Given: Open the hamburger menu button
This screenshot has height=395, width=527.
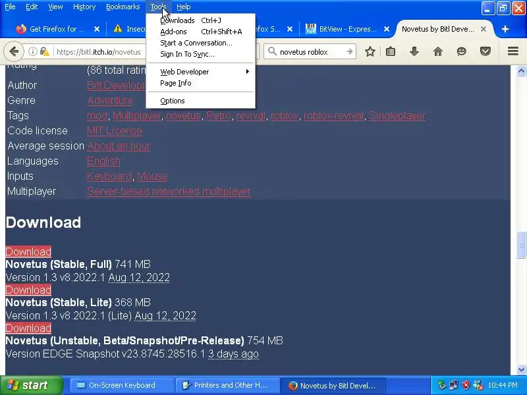Looking at the screenshot, I should pos(513,51).
